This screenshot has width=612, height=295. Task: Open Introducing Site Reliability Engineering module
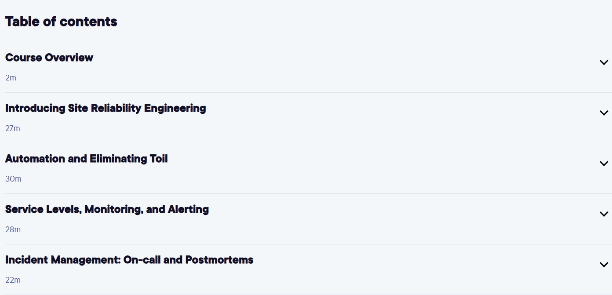pos(106,108)
